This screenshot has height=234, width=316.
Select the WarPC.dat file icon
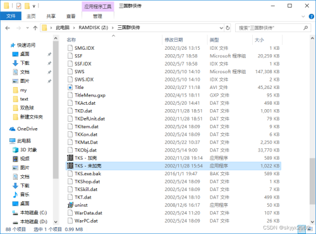(x=70, y=221)
